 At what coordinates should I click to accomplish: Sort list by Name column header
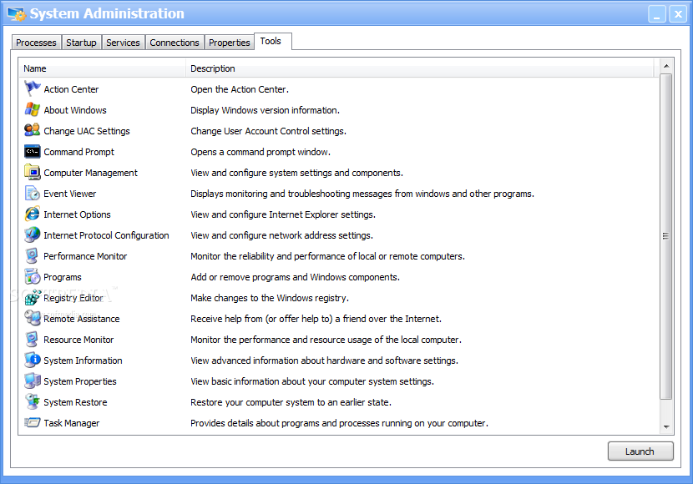102,68
